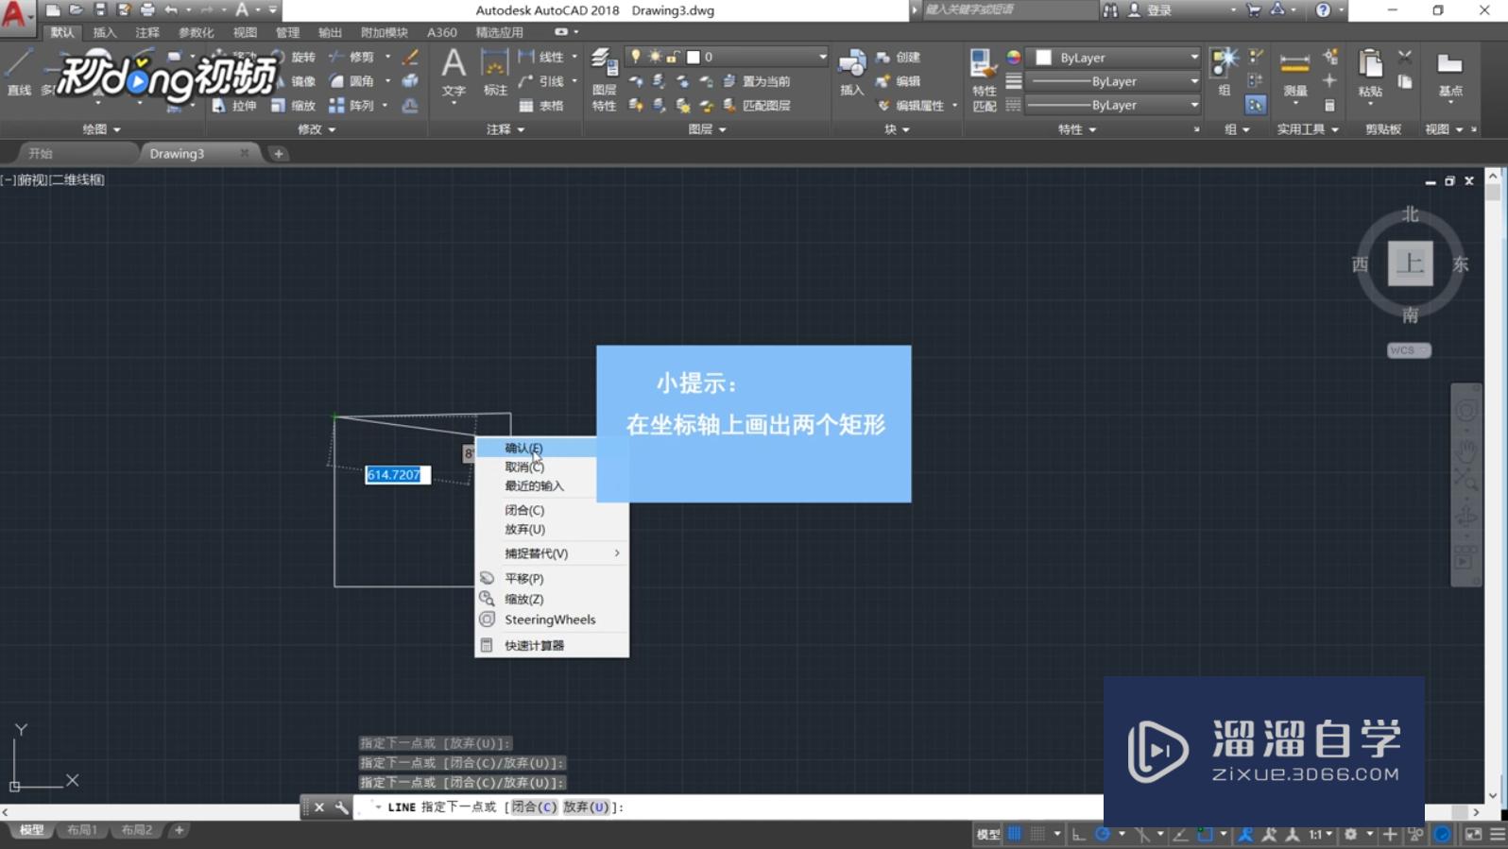The image size is (1508, 849).
Task: Click the Sign In (登录) button
Action: pos(1151,10)
